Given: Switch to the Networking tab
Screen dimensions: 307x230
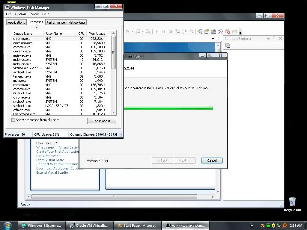Looking at the screenshot, I should 76,22.
